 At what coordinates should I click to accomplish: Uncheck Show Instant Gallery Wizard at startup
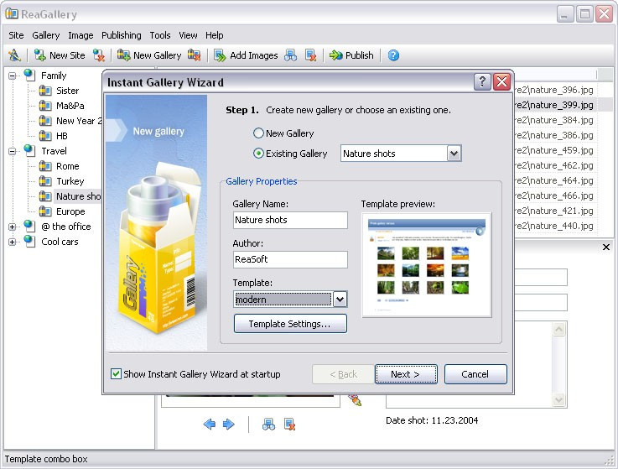pos(116,373)
